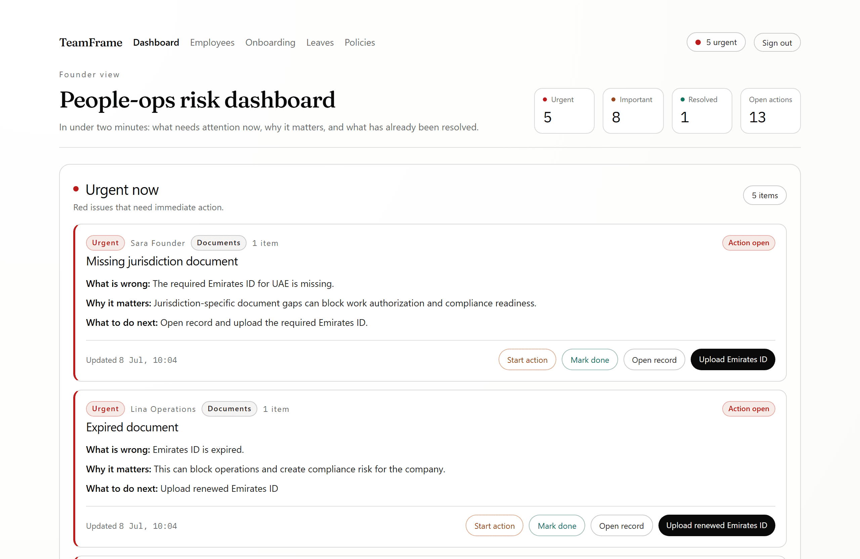Click the Upload Emirates ID button
Viewport: 860px width, 559px height.
pos(733,359)
